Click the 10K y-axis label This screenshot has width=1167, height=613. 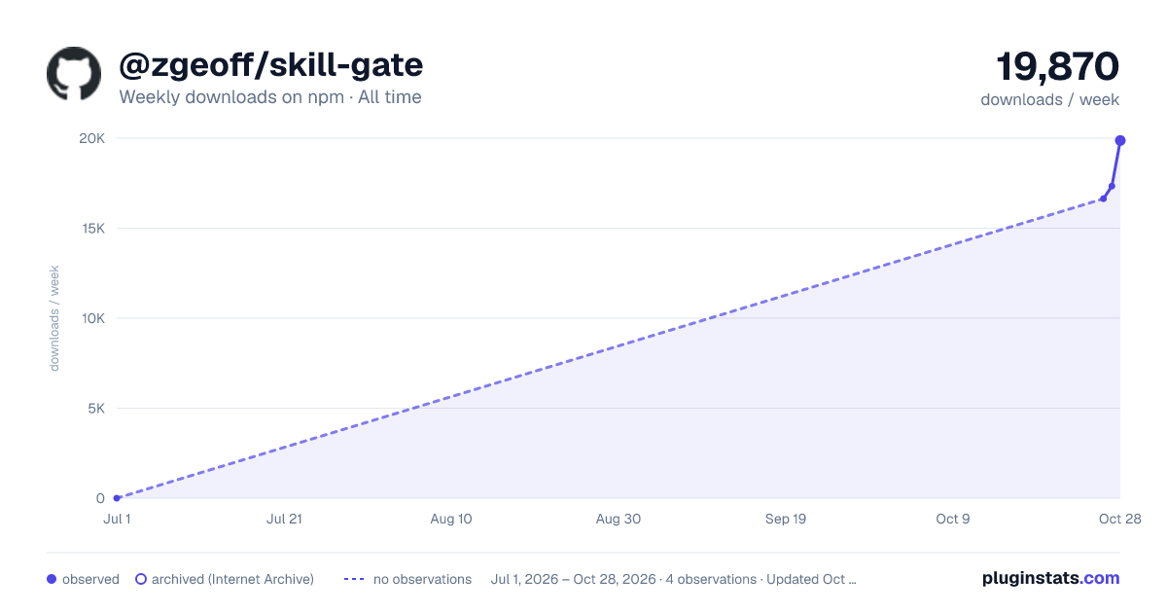(92, 318)
